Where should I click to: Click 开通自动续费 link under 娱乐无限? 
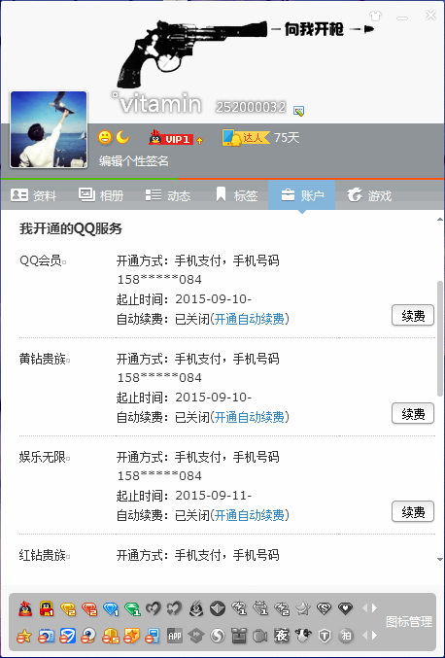[250, 515]
